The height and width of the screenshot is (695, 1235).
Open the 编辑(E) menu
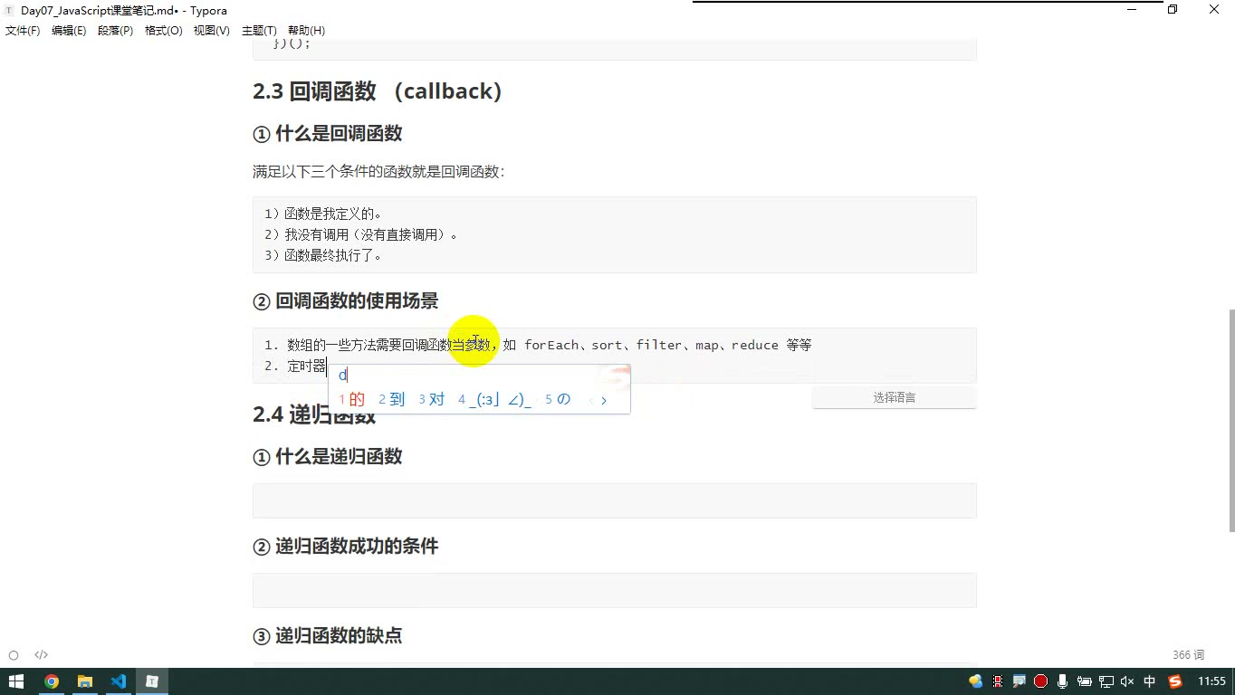pos(69,31)
